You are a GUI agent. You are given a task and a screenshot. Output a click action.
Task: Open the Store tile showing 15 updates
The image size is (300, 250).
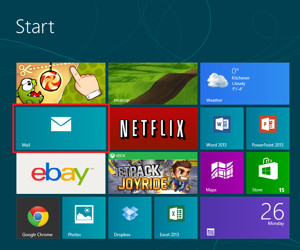pos(268,173)
